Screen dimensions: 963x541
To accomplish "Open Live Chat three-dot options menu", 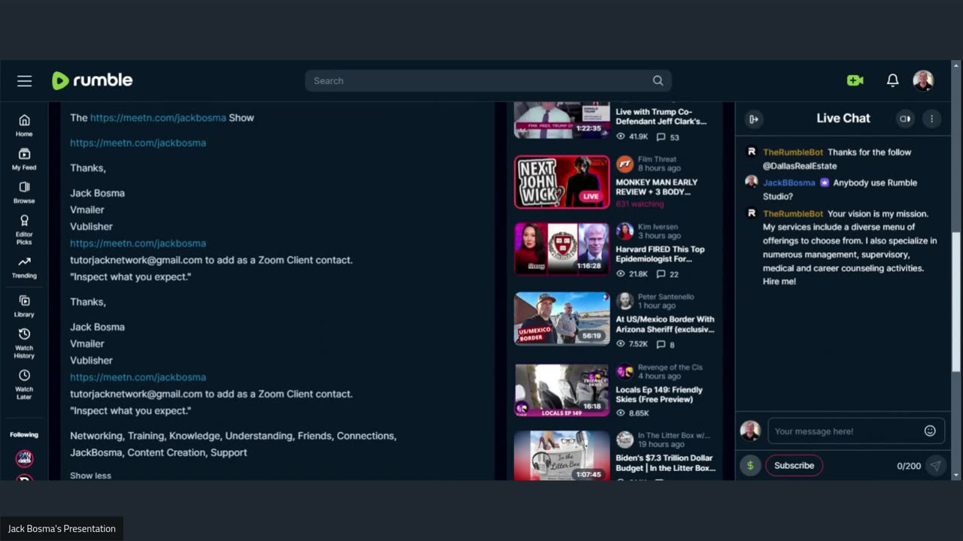I will (931, 119).
